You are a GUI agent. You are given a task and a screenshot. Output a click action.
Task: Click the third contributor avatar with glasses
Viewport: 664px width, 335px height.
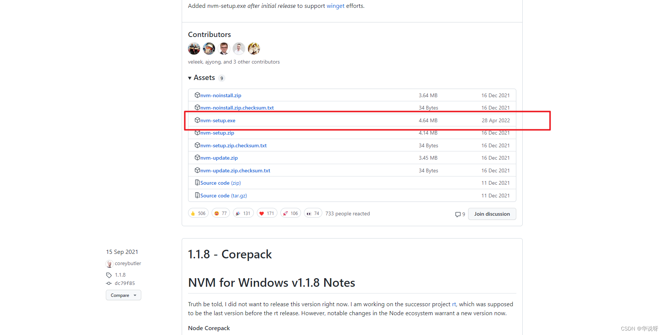point(224,49)
